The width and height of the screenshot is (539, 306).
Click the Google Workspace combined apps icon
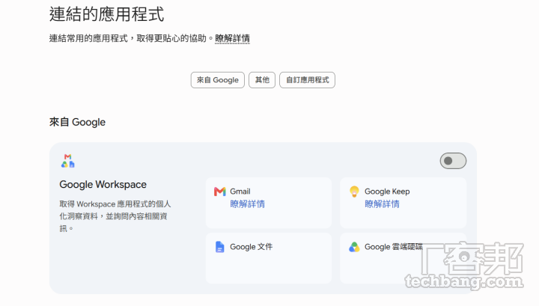67,161
